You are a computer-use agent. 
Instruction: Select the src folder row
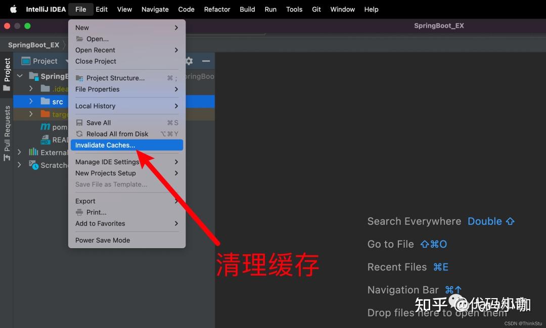[x=114, y=101]
